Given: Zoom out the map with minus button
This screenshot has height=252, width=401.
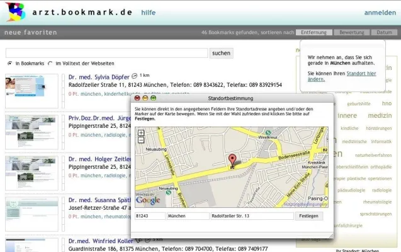Looking at the screenshot, I should point(141,140).
